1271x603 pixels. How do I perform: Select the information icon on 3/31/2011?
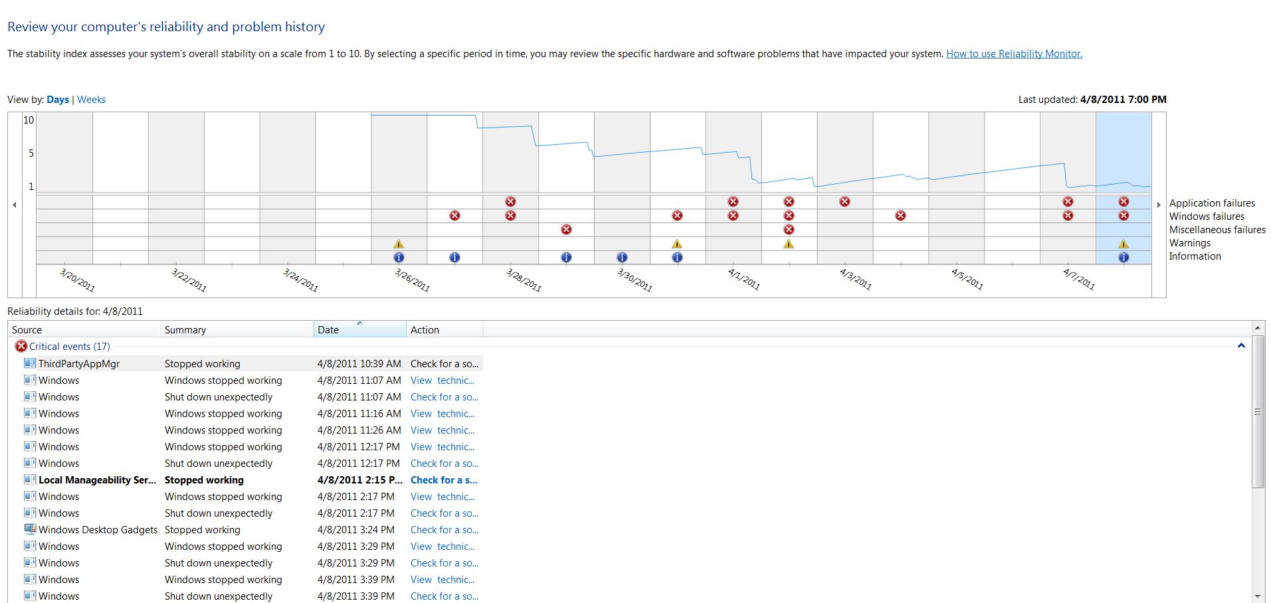click(677, 257)
